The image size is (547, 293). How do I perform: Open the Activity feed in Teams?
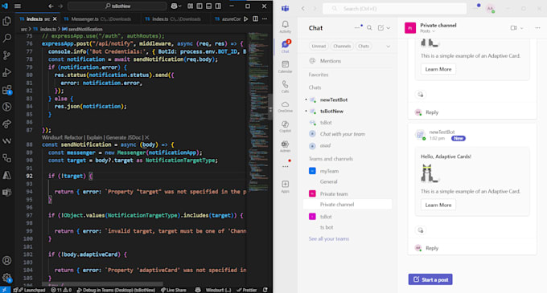[x=285, y=26]
